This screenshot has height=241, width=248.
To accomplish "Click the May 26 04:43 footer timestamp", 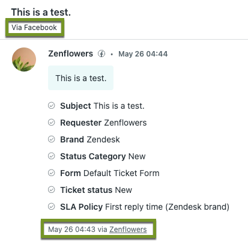I will coord(72,230).
